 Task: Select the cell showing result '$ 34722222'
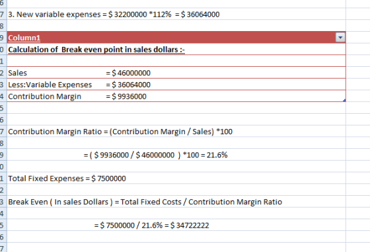(176, 225)
